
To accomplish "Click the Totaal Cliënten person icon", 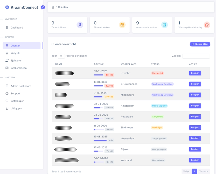I will [x=80, y=25].
